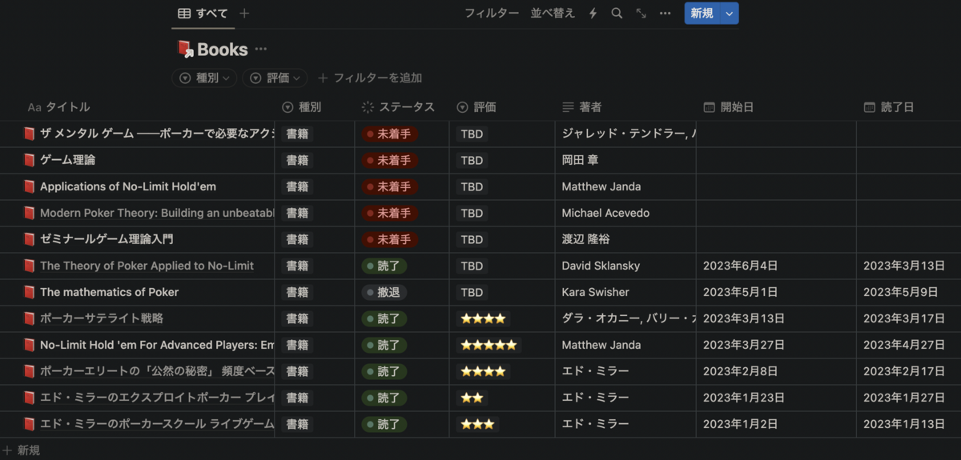Click the 読了日 column header
This screenshot has height=460, width=961.
point(889,107)
